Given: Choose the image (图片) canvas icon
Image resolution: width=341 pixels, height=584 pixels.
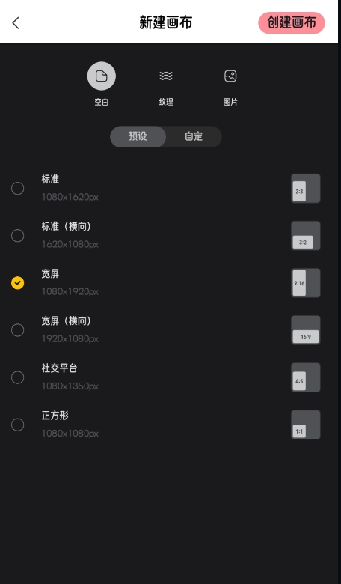Looking at the screenshot, I should (x=230, y=76).
